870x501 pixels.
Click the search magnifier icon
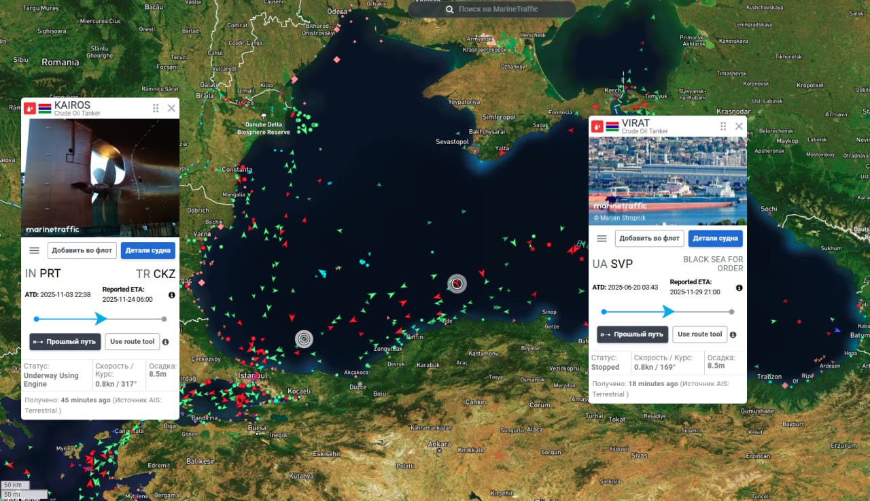pyautogui.click(x=449, y=10)
